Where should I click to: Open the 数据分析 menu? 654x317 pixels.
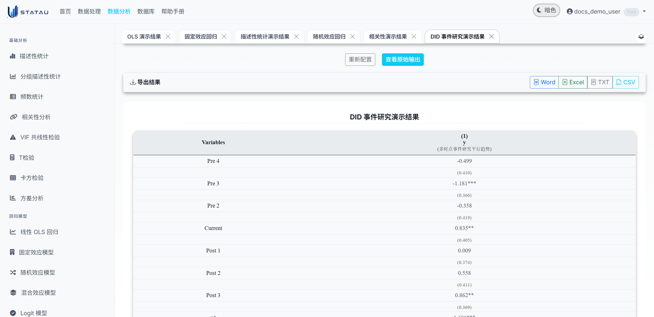(x=119, y=11)
